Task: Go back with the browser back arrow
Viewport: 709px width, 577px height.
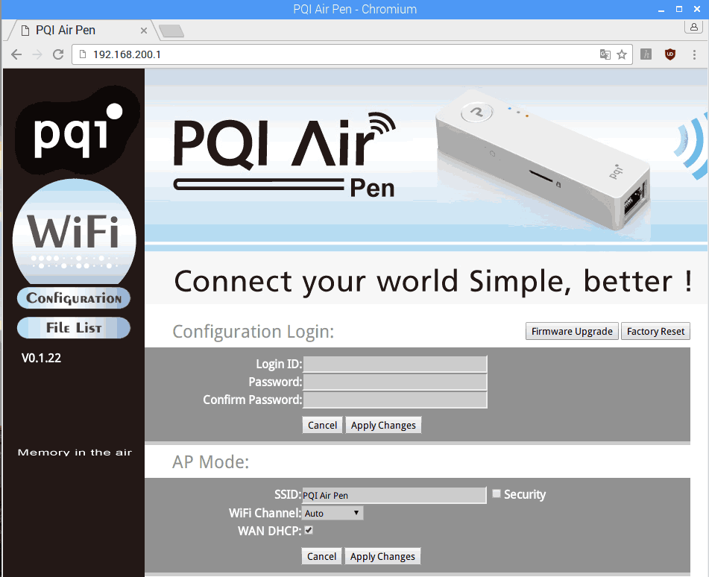Action: [x=16, y=54]
